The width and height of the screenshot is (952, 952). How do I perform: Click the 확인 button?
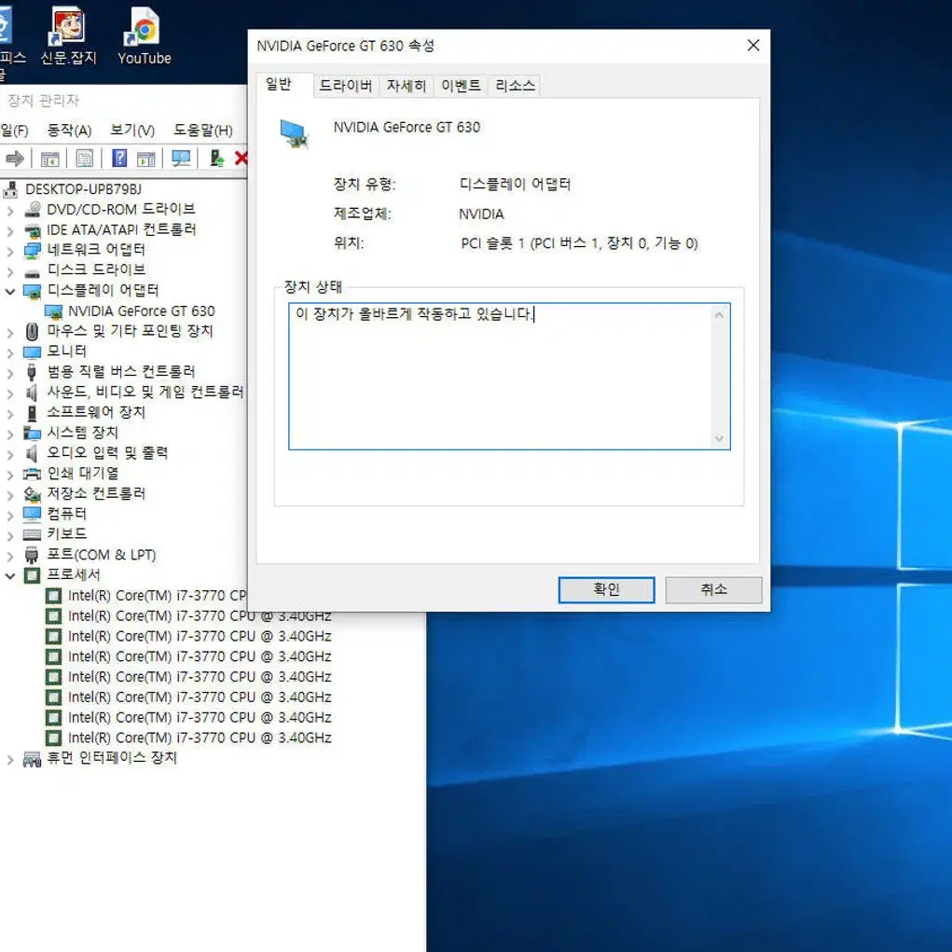606,589
